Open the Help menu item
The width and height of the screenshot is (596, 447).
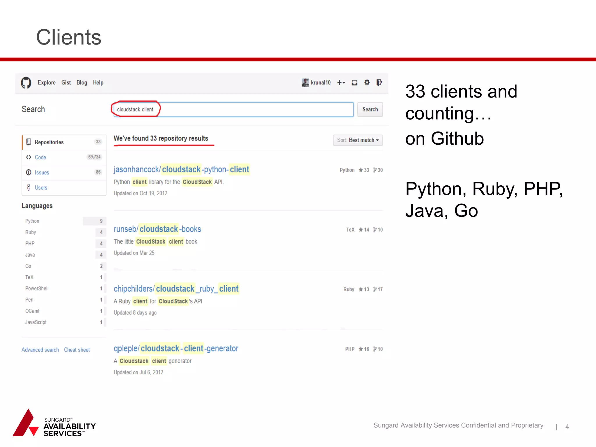click(x=98, y=83)
